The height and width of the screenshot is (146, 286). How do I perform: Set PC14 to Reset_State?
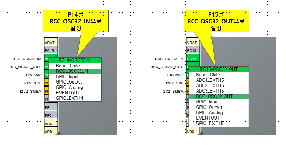pyautogui.click(x=68, y=66)
